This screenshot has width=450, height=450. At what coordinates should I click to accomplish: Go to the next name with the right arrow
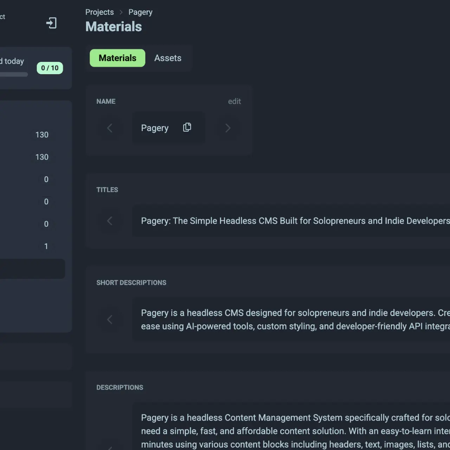pyautogui.click(x=228, y=128)
